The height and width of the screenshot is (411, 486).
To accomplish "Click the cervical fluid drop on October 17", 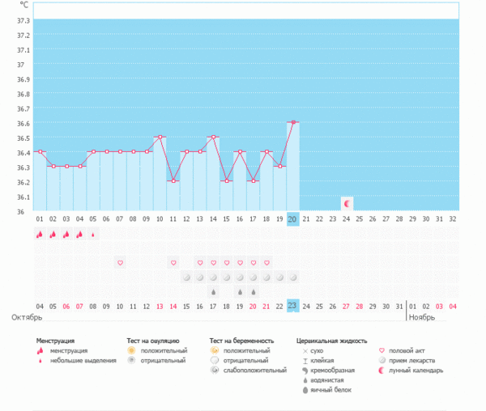I will tap(214, 291).
